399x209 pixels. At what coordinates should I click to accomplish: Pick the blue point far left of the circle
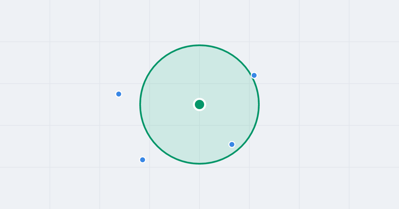pos(119,94)
